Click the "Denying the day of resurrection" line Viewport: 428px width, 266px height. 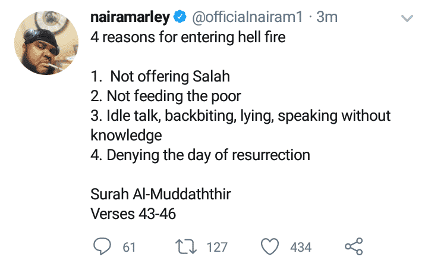pos(200,155)
